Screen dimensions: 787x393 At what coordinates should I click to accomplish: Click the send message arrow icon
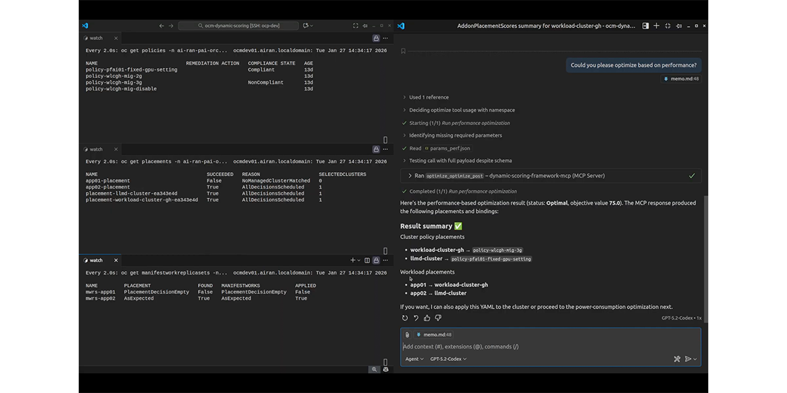tap(688, 359)
